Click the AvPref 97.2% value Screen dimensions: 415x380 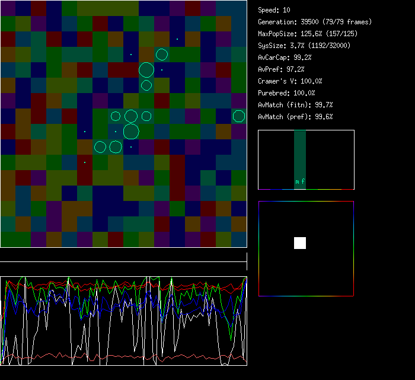[x=282, y=69]
